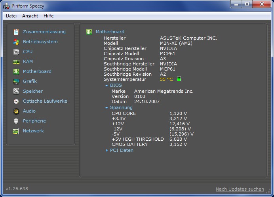Go to the RAM section
This screenshot has height=197, width=274.
(x=28, y=61)
